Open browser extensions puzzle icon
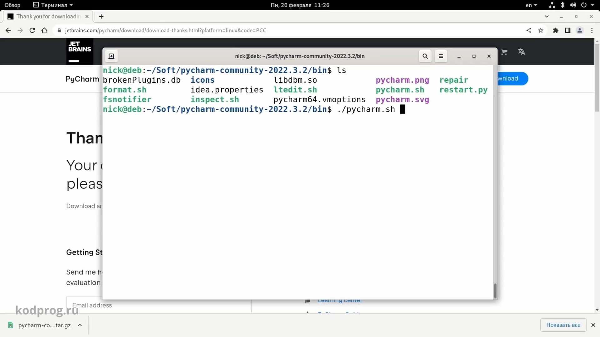 tap(556, 30)
